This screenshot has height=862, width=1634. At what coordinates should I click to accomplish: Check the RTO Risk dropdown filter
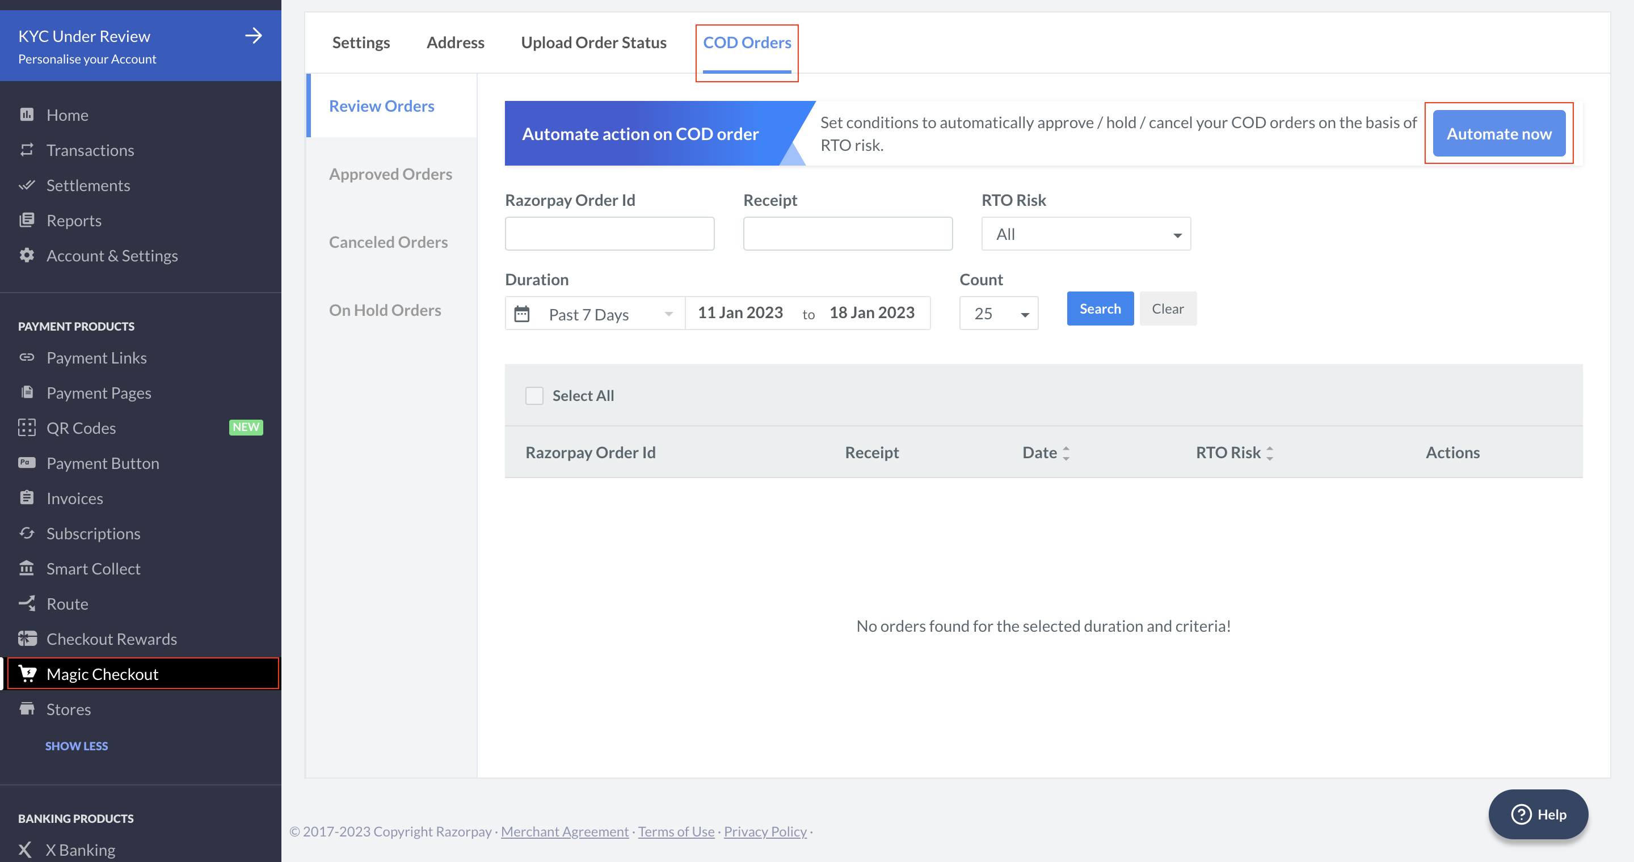coord(1085,233)
